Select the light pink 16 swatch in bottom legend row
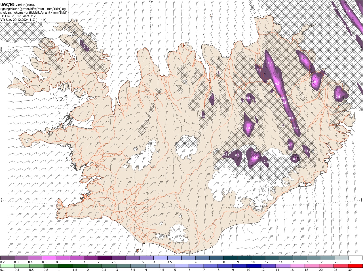 pos(297,266)
